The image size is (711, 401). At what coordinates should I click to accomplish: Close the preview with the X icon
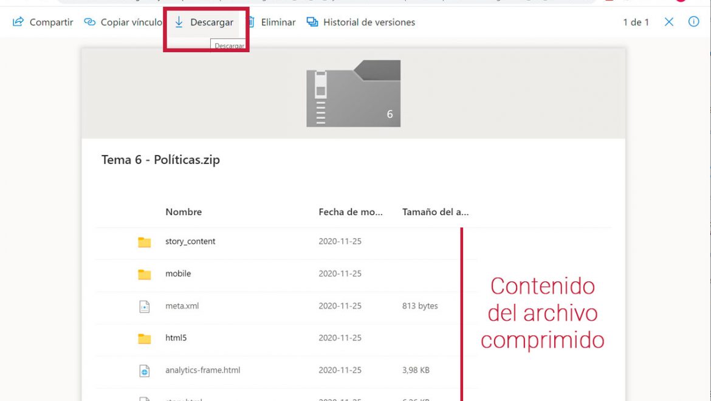[669, 22]
